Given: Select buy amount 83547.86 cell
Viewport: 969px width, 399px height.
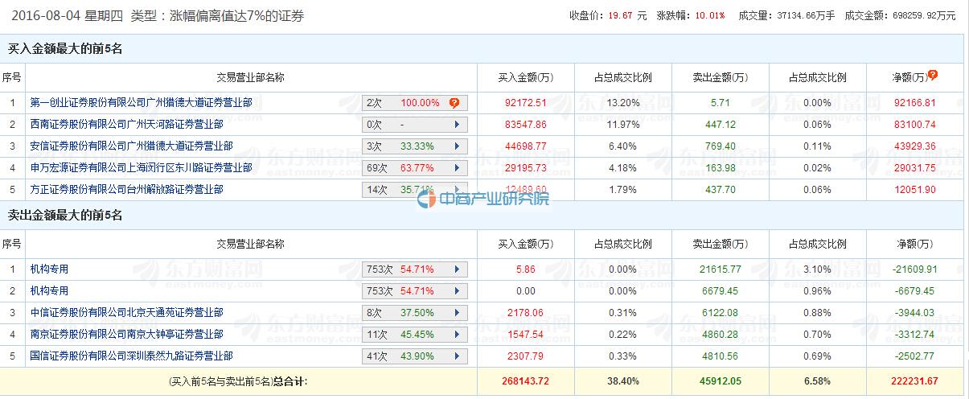Looking at the screenshot, I should [525, 125].
